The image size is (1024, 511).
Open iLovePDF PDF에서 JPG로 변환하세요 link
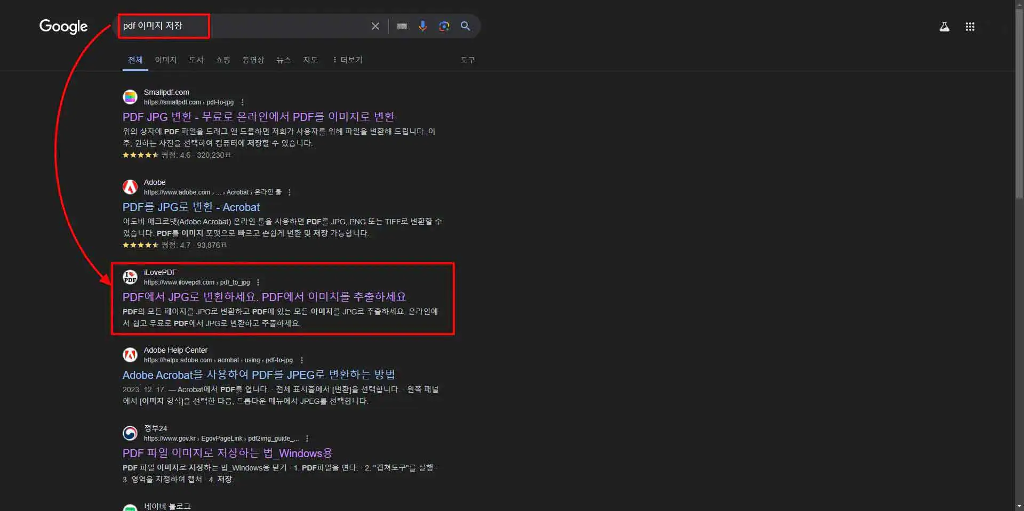(x=265, y=297)
